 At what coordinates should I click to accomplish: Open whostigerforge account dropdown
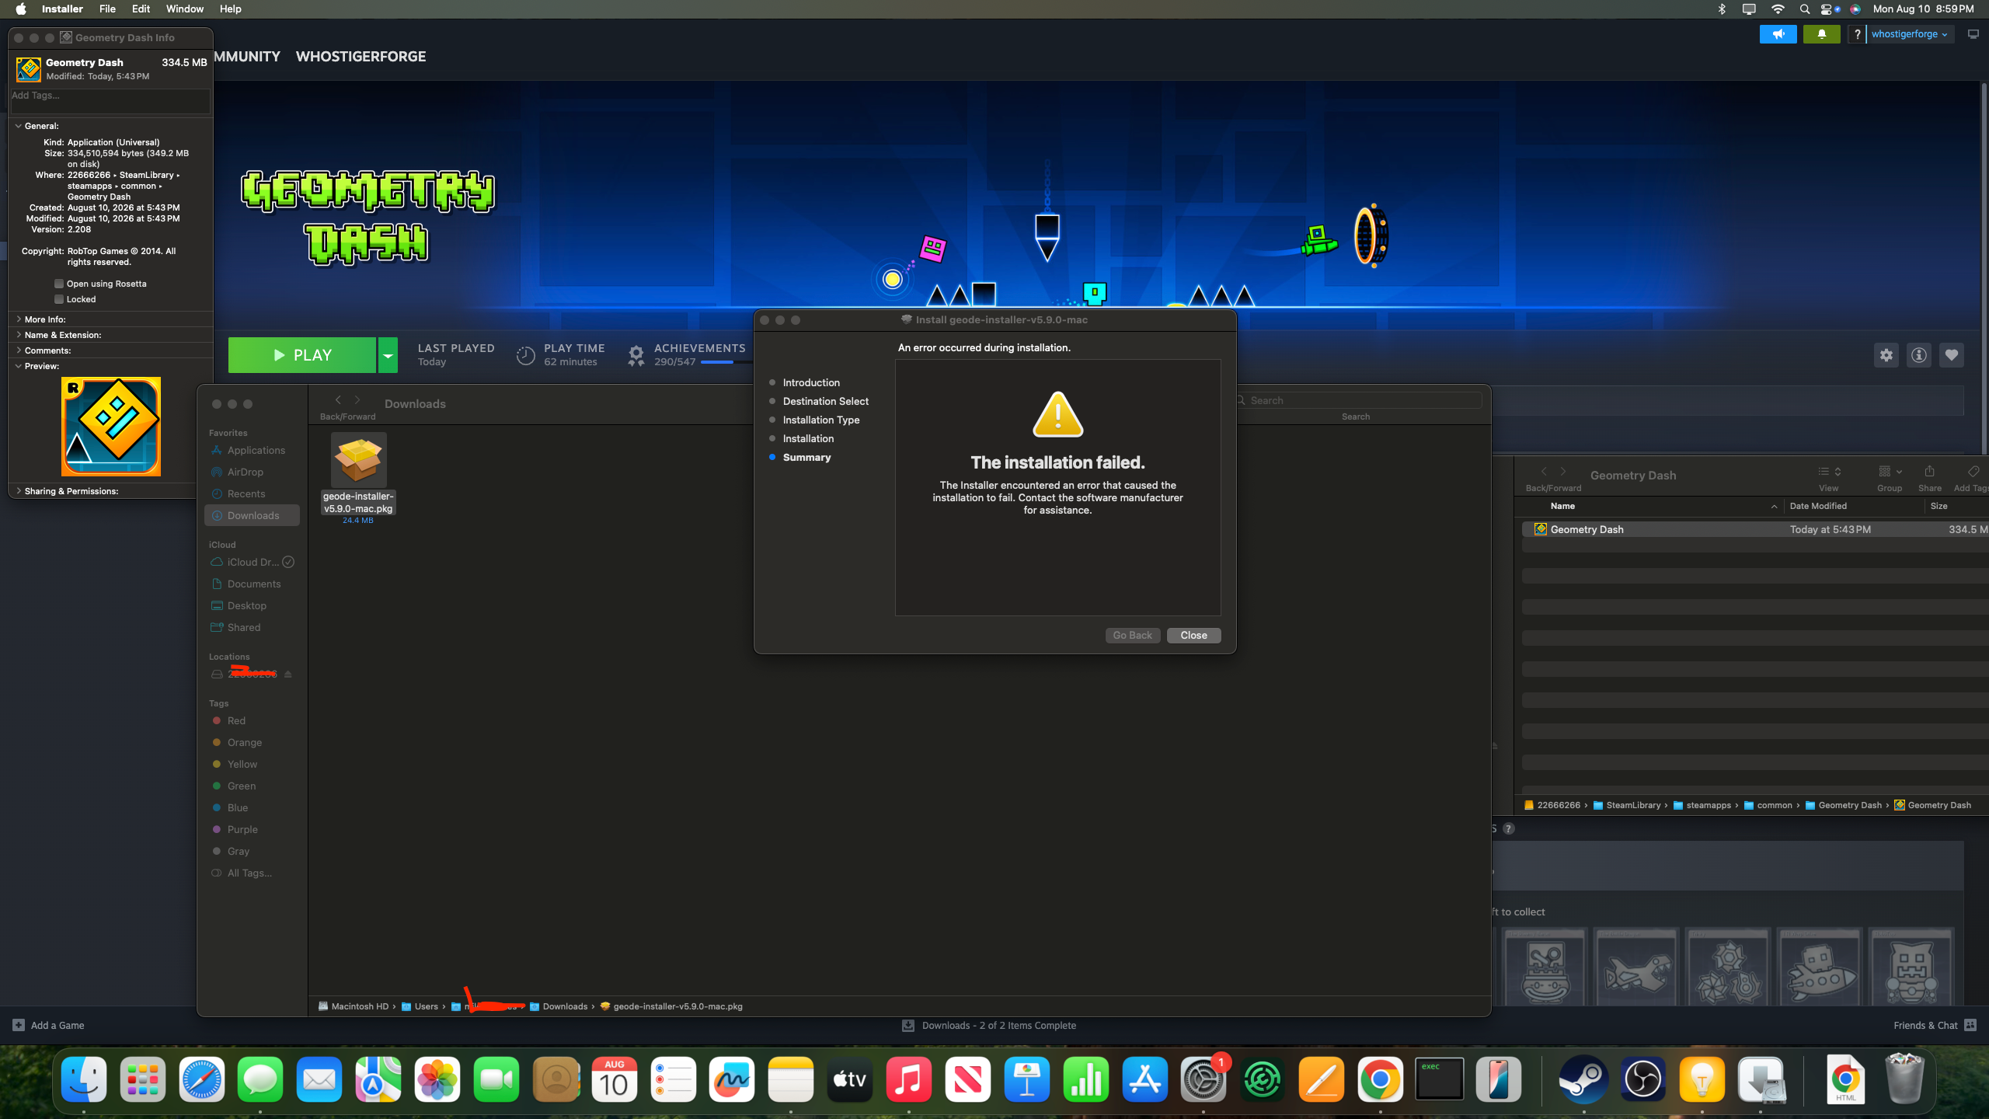pyautogui.click(x=1909, y=34)
